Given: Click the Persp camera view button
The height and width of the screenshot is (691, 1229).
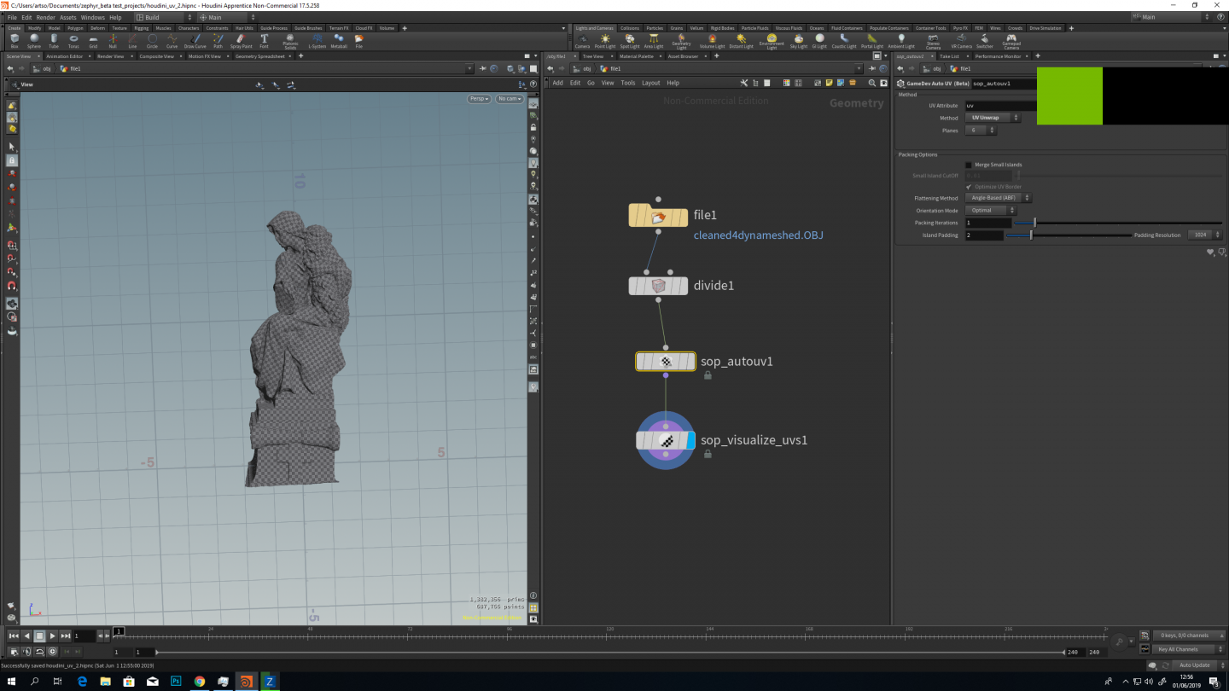Looking at the screenshot, I should point(479,99).
